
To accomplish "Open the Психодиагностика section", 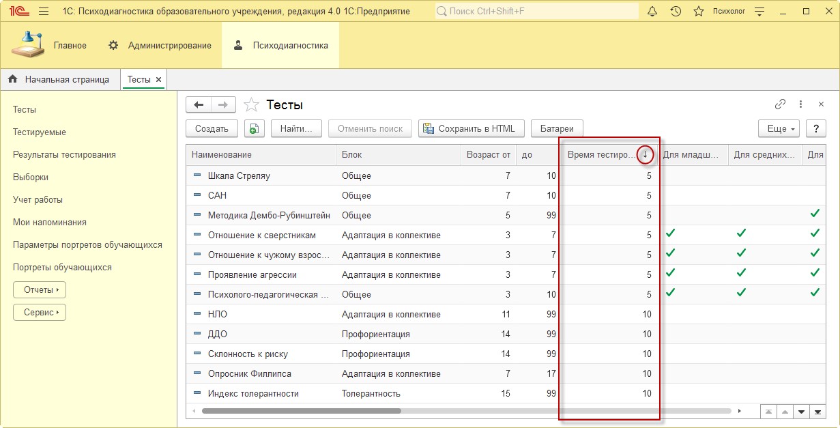I will (x=280, y=45).
